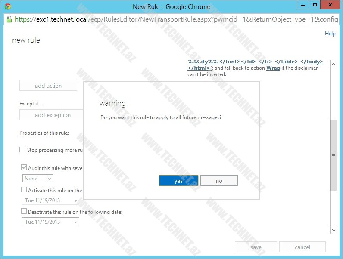Click the scrollbar up arrow
The image size is (343, 259).
pyautogui.click(x=333, y=64)
